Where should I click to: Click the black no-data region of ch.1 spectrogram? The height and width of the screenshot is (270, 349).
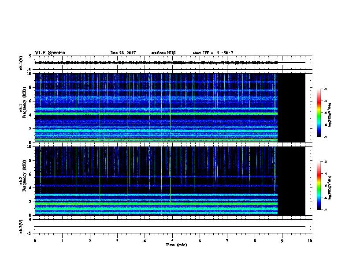[291, 108]
